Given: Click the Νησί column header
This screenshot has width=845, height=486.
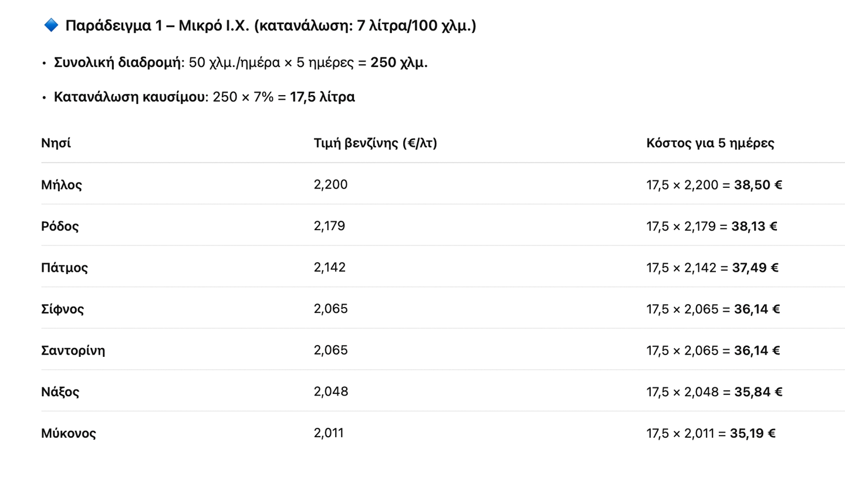Looking at the screenshot, I should point(56,143).
